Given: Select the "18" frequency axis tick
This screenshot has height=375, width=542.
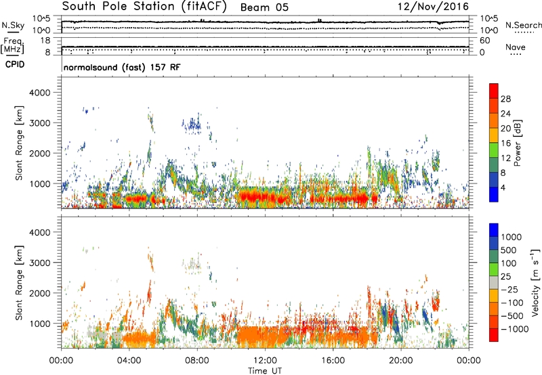Looking at the screenshot, I should pos(45,41).
